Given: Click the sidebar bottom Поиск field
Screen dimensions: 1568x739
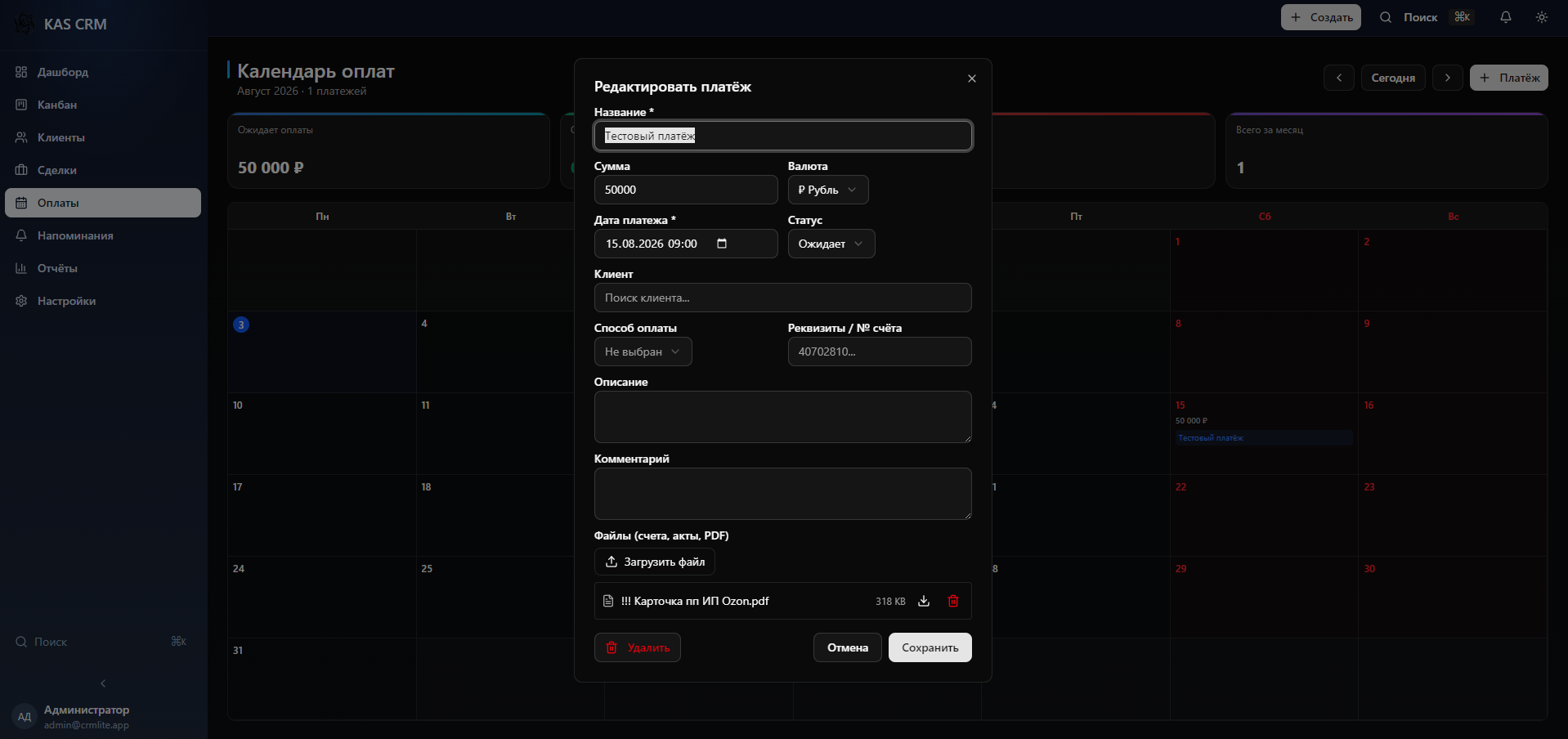Looking at the screenshot, I should pyautogui.click(x=103, y=642).
